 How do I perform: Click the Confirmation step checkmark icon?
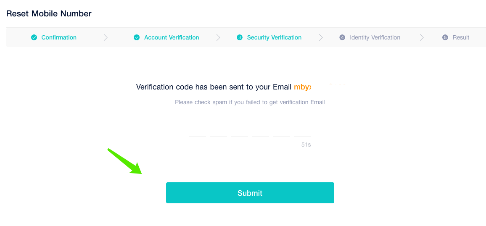[x=34, y=37]
